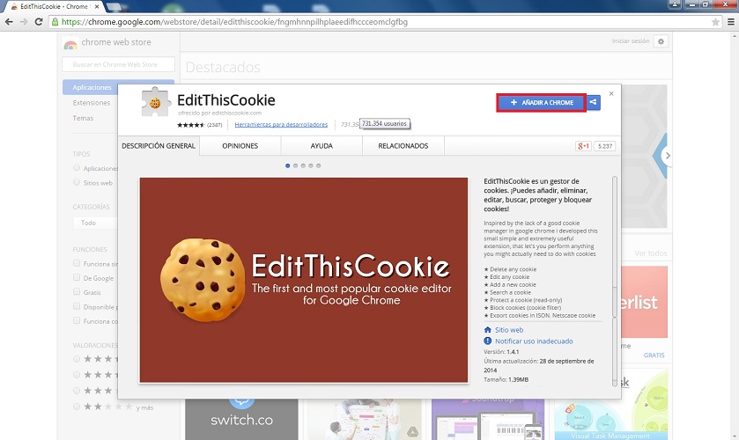
Task: Click the share button beside Añadir a Chrome
Action: click(x=594, y=102)
